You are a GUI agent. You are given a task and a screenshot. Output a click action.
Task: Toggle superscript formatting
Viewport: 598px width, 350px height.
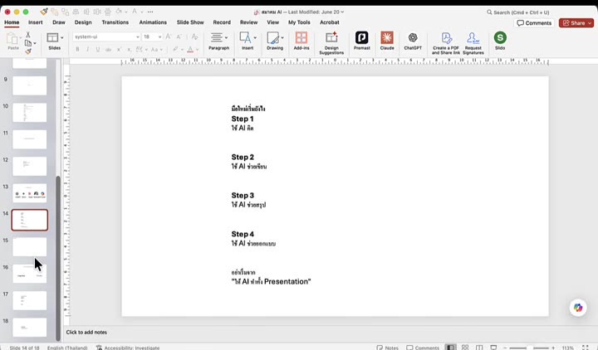(x=119, y=49)
